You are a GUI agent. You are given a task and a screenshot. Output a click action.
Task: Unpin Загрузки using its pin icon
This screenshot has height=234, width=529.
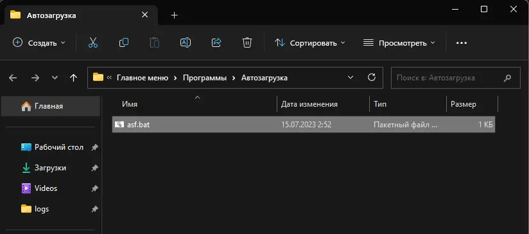point(95,168)
